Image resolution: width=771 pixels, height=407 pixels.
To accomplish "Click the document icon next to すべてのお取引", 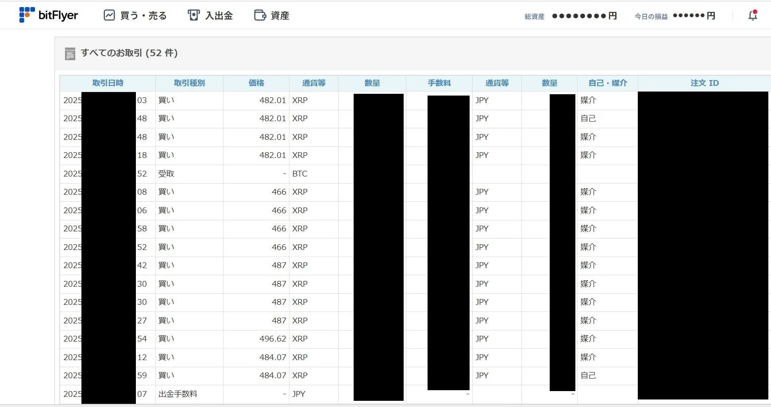I will pos(70,54).
